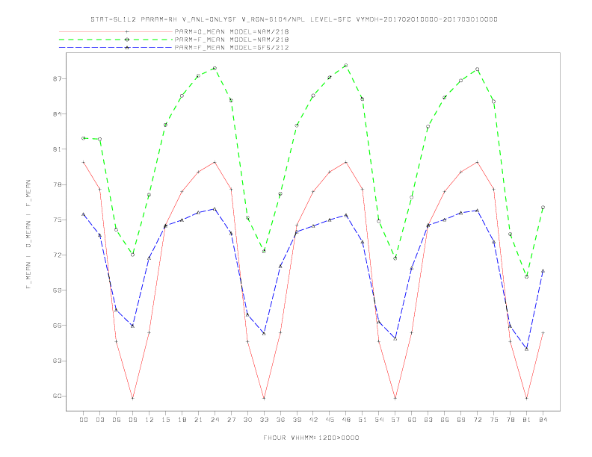Click blue GFS triangle marker at hour 00
This screenshot has width=592, height=457.
[x=84, y=214]
